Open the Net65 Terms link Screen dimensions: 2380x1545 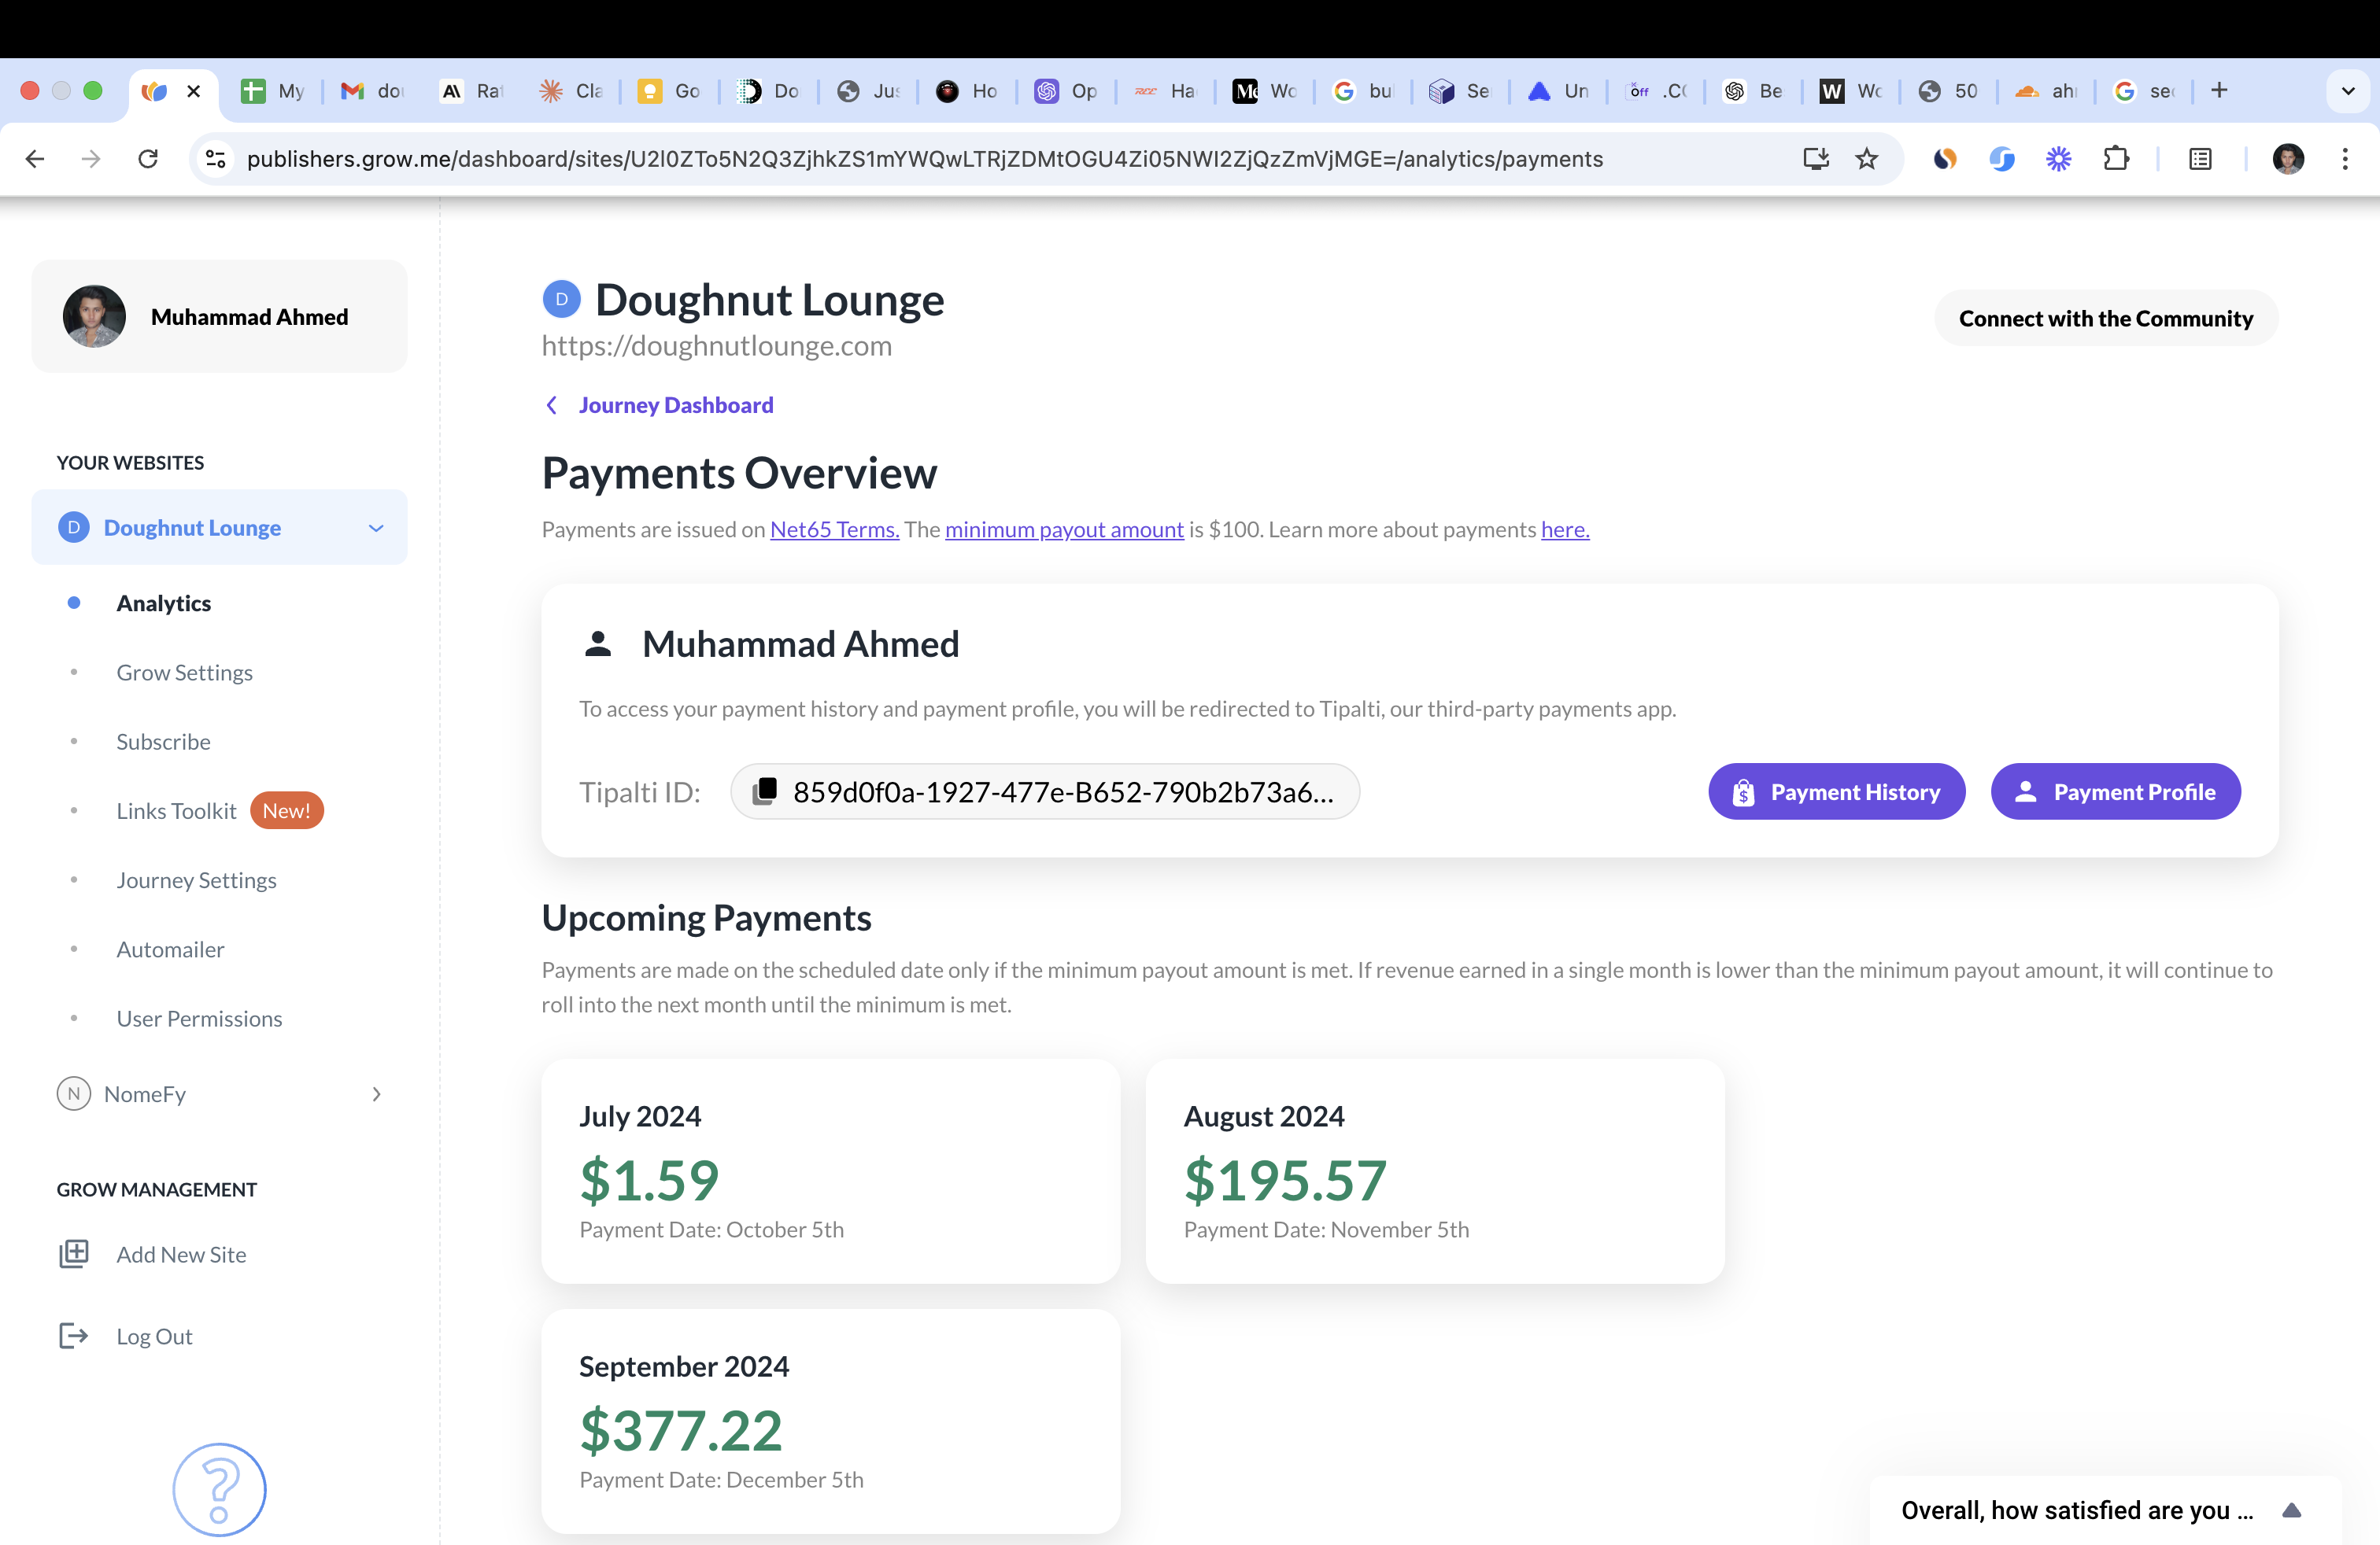(834, 529)
